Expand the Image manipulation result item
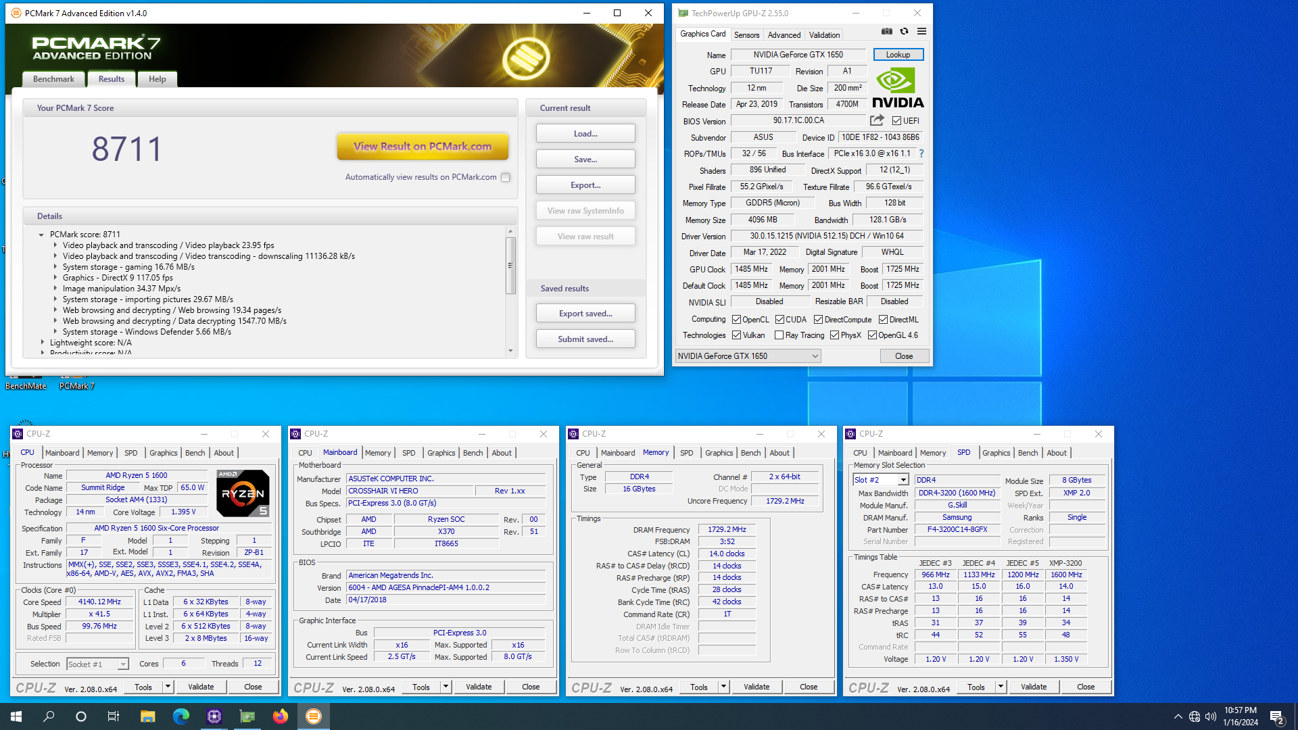 click(x=55, y=289)
